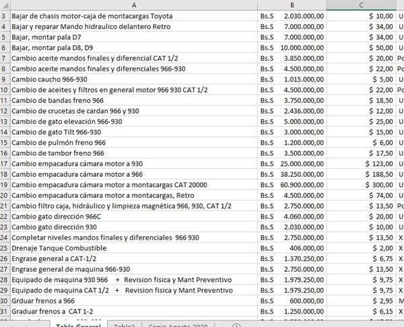Click 'Cambio aceite mandos finales y diferencial CAT 1/2'
This screenshot has height=327, width=404.
[134, 58]
